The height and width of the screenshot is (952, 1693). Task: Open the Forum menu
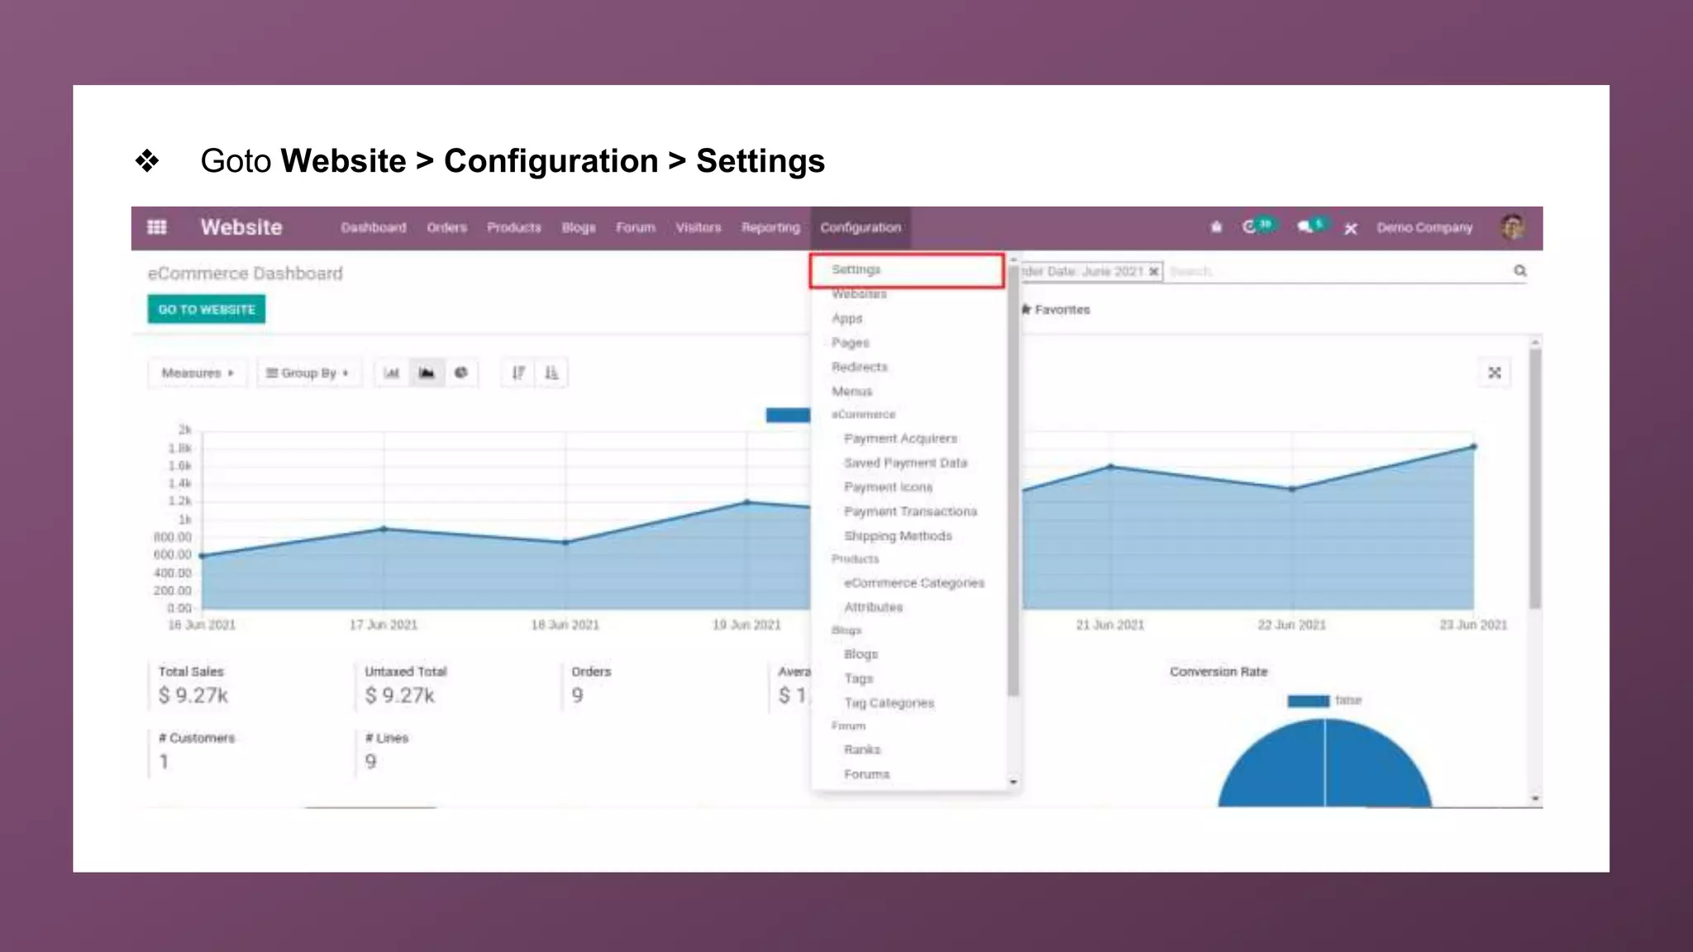point(636,227)
